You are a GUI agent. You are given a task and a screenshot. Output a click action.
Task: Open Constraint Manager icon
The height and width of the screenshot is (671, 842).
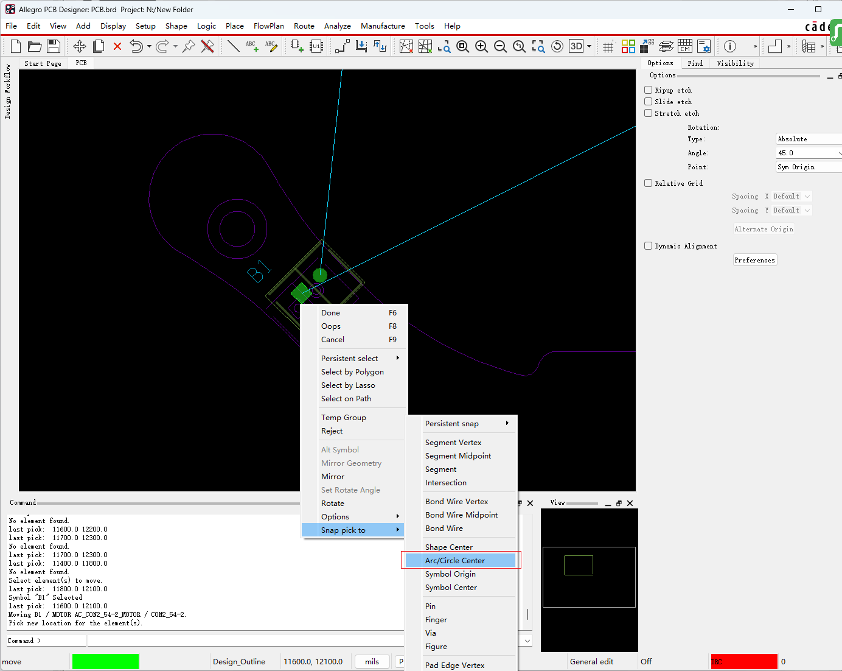685,46
